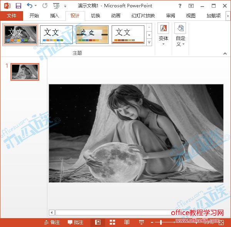Select the 设计 tab
Screen dimensions: 231x227
[x=75, y=16]
